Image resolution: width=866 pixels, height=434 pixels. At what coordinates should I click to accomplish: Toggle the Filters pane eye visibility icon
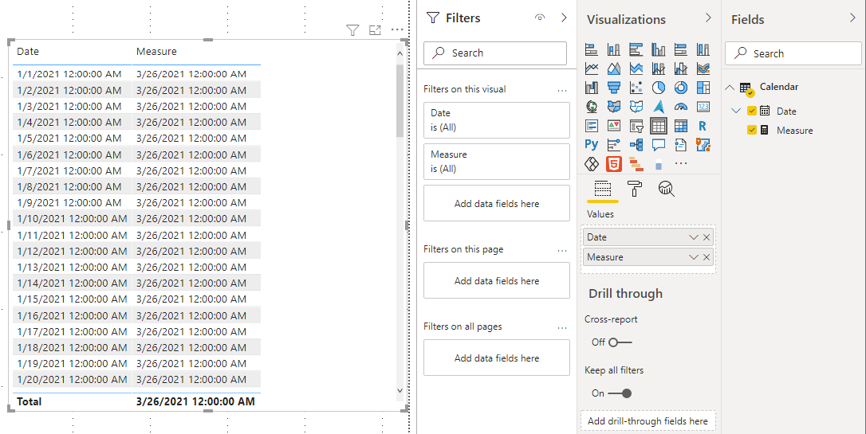[x=540, y=18]
